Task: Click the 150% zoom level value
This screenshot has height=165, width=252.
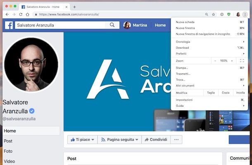Action: tap(223, 61)
